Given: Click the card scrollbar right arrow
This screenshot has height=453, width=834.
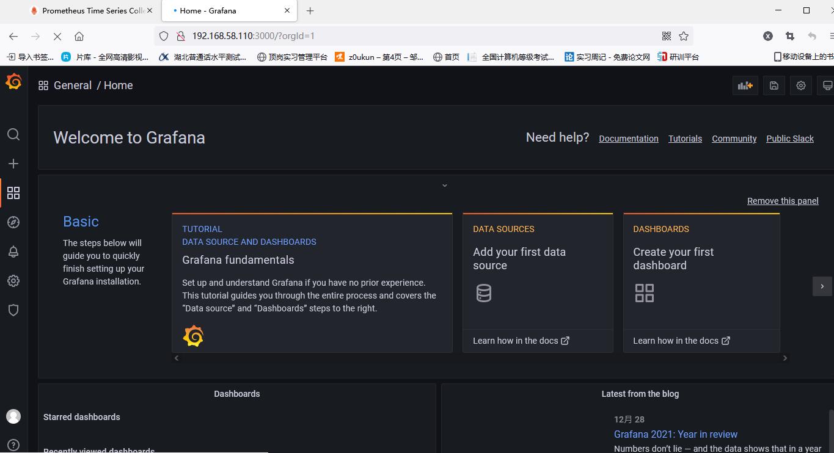Looking at the screenshot, I should click(x=785, y=358).
